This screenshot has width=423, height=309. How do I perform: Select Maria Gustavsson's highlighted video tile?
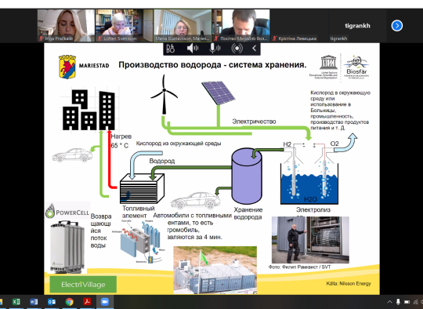point(183,25)
